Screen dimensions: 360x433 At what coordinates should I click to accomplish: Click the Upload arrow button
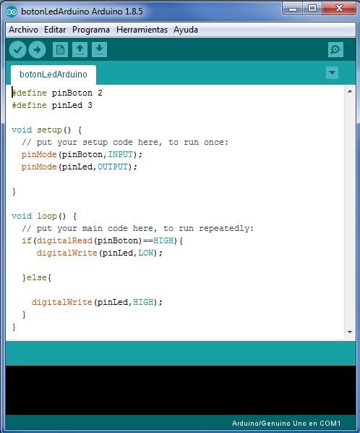[x=37, y=50]
